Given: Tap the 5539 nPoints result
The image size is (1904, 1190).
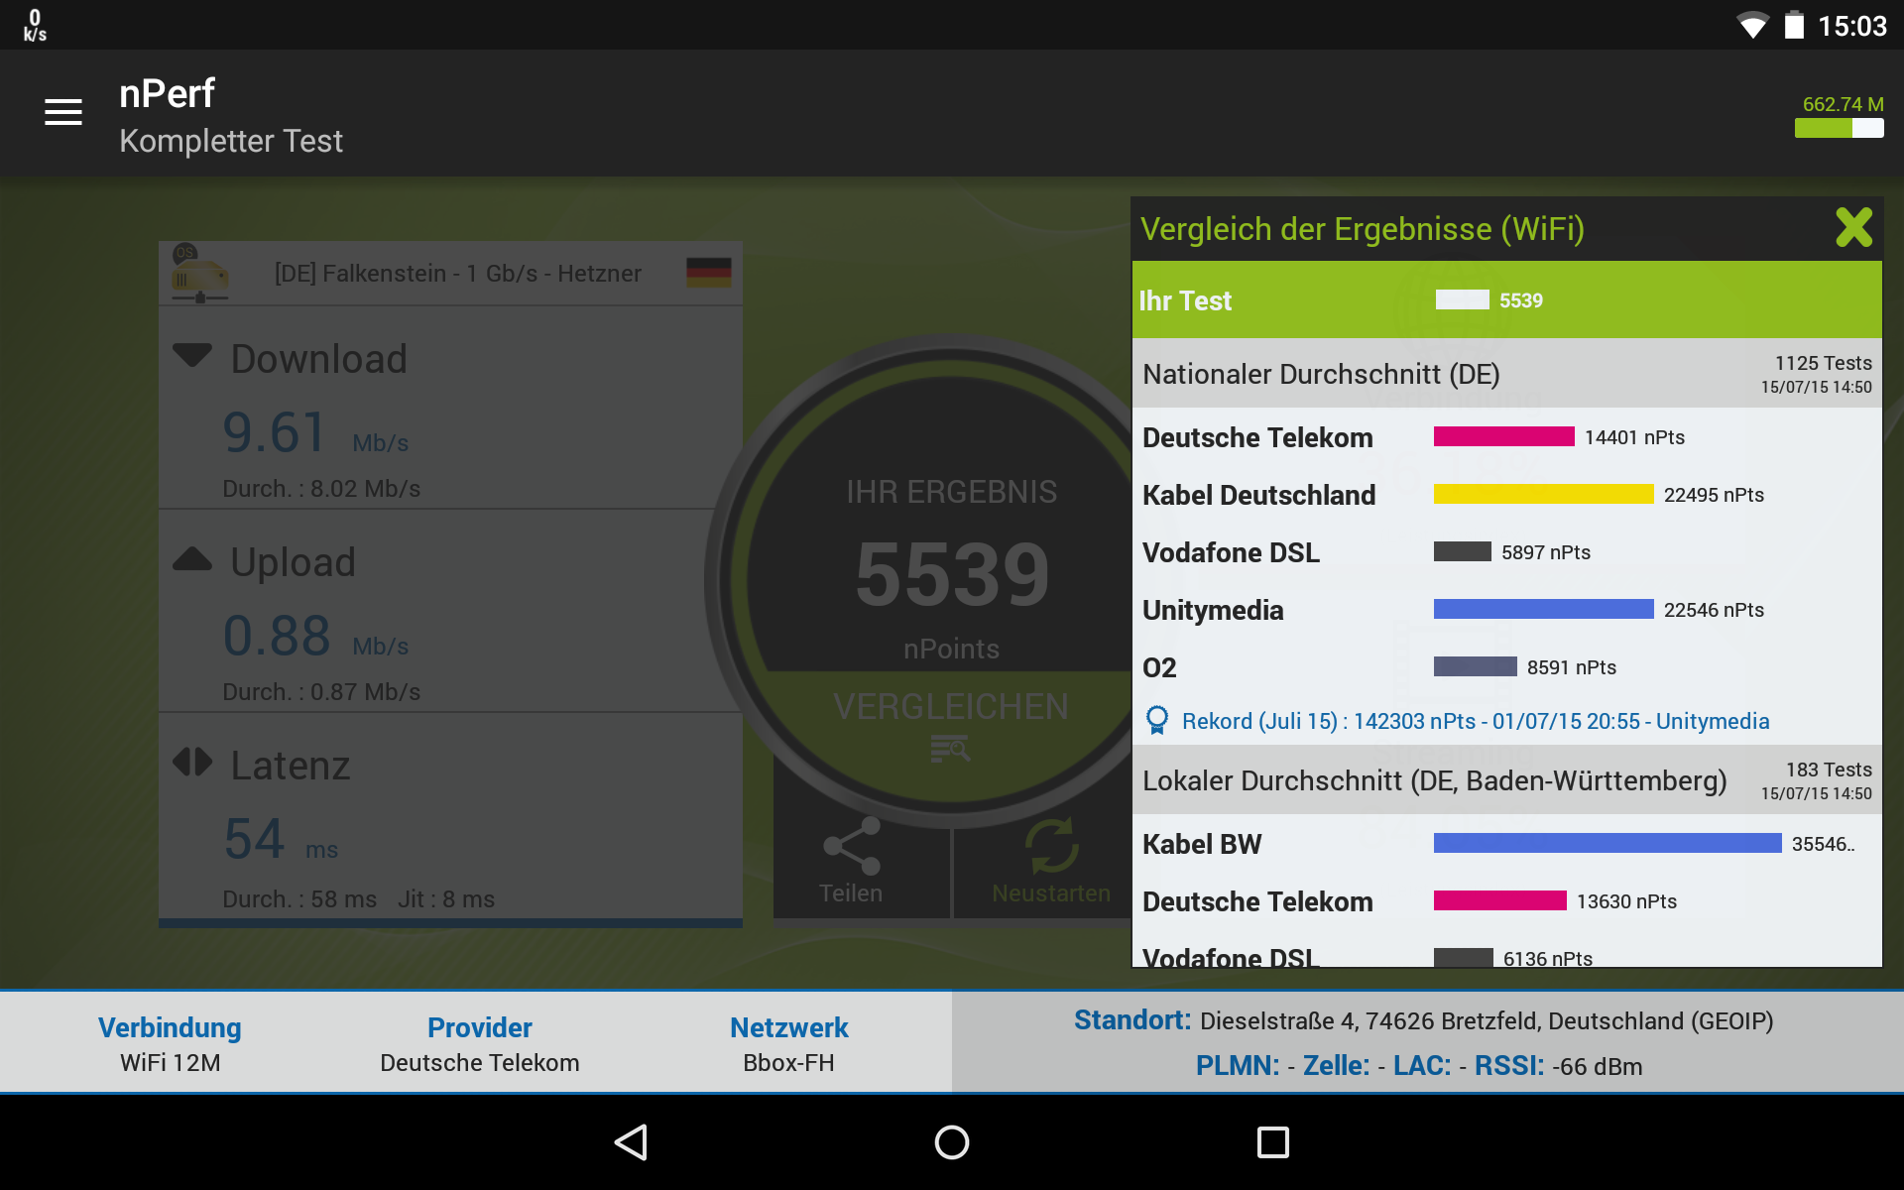Looking at the screenshot, I should [x=952, y=575].
